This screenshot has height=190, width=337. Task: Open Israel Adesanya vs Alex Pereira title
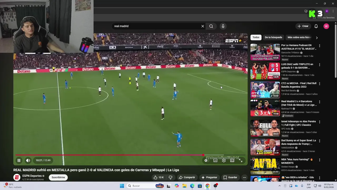coord(298,123)
